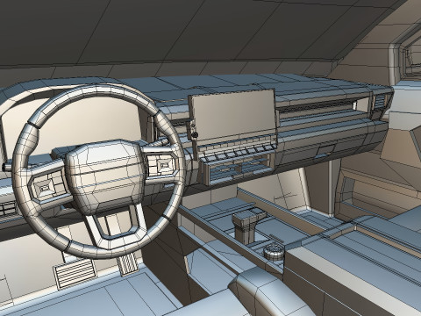Select the left steering wheel button pad

[48, 186]
